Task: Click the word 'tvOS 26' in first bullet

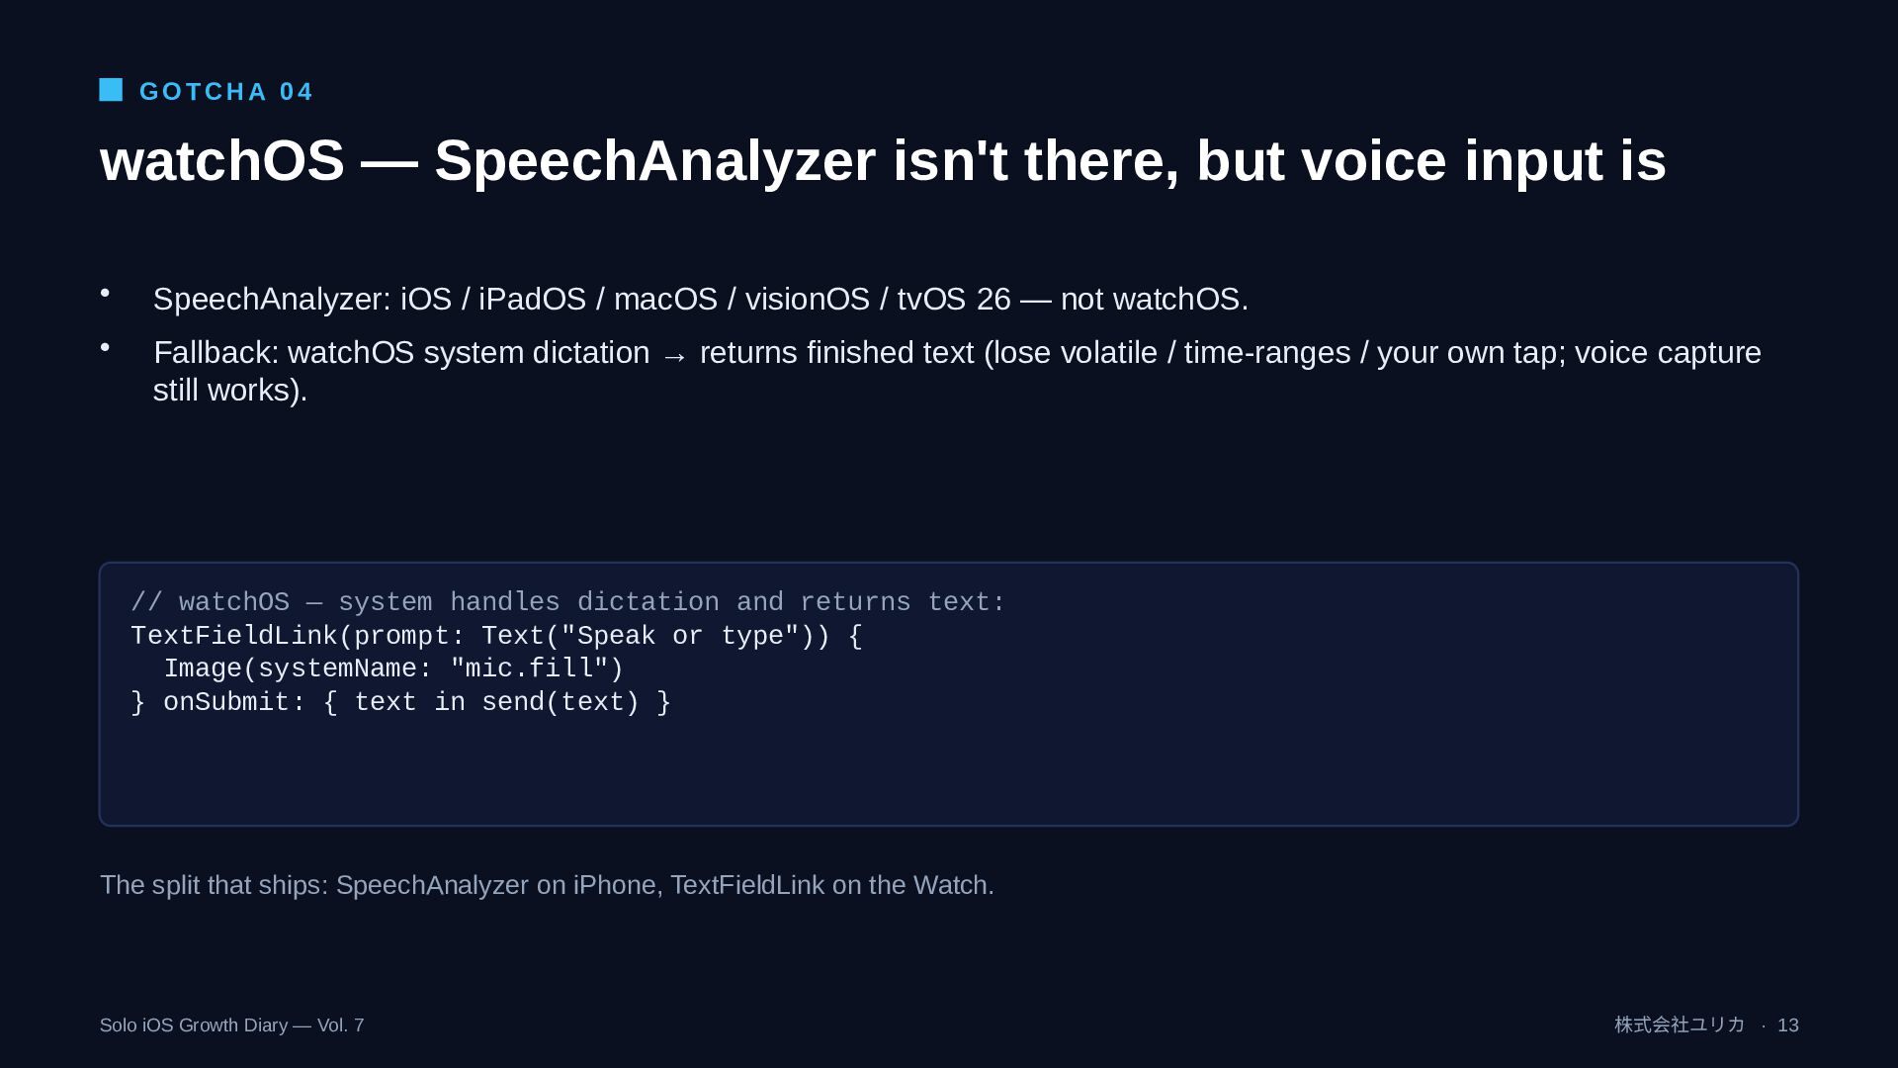Action: 954,299
